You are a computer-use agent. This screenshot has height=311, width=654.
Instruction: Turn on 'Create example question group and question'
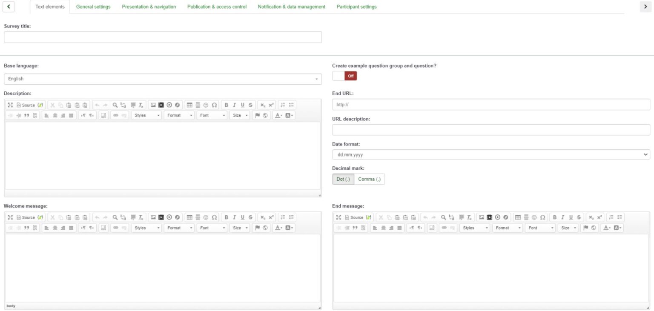tap(338, 76)
